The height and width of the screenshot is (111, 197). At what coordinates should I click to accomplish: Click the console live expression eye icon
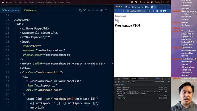tap(129, 82)
